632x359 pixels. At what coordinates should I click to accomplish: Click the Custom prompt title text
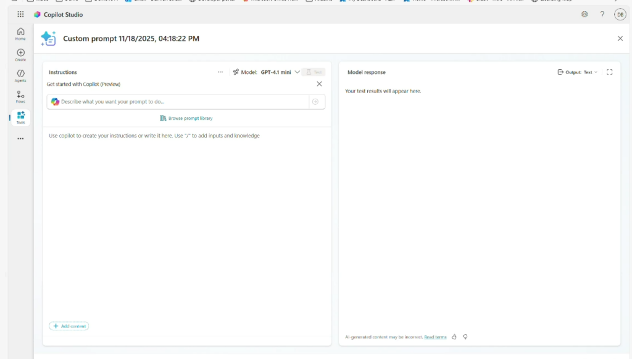click(131, 39)
